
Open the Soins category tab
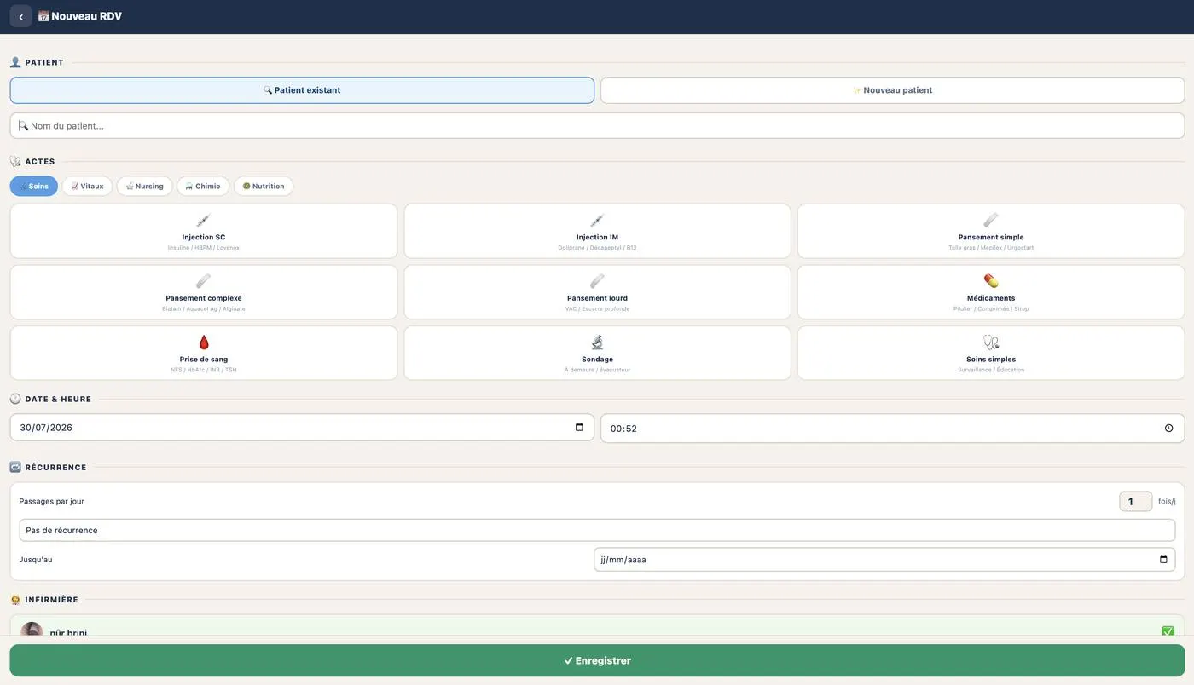point(34,186)
